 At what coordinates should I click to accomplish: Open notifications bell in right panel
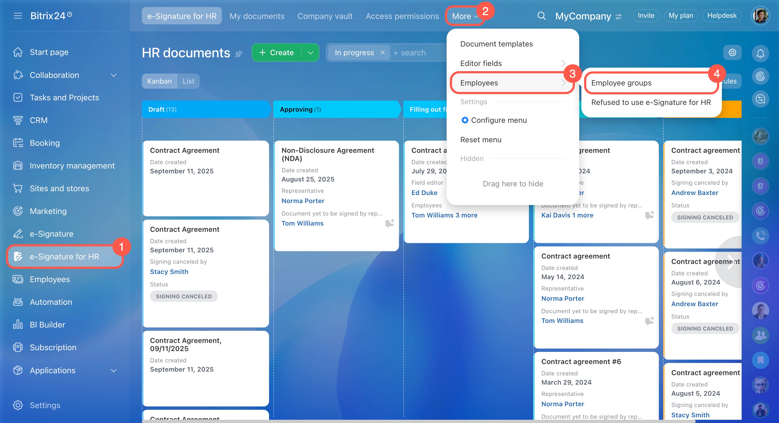coord(760,54)
